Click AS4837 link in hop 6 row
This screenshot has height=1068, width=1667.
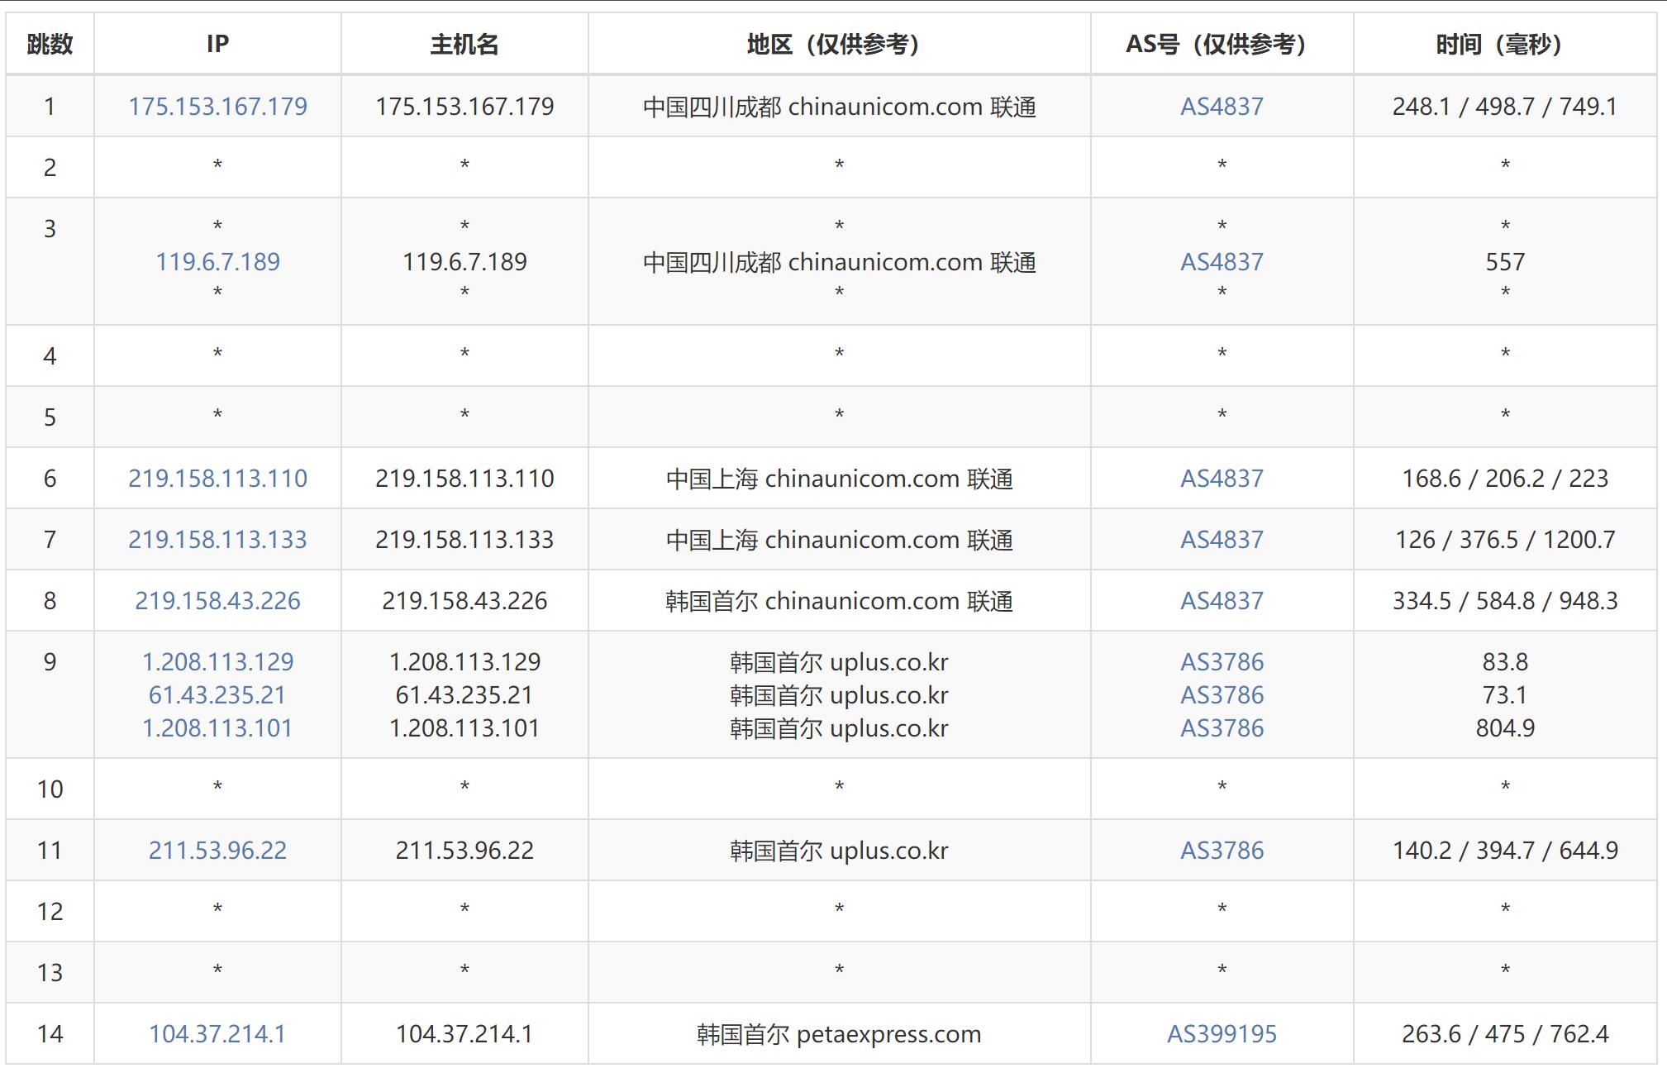(x=1222, y=479)
